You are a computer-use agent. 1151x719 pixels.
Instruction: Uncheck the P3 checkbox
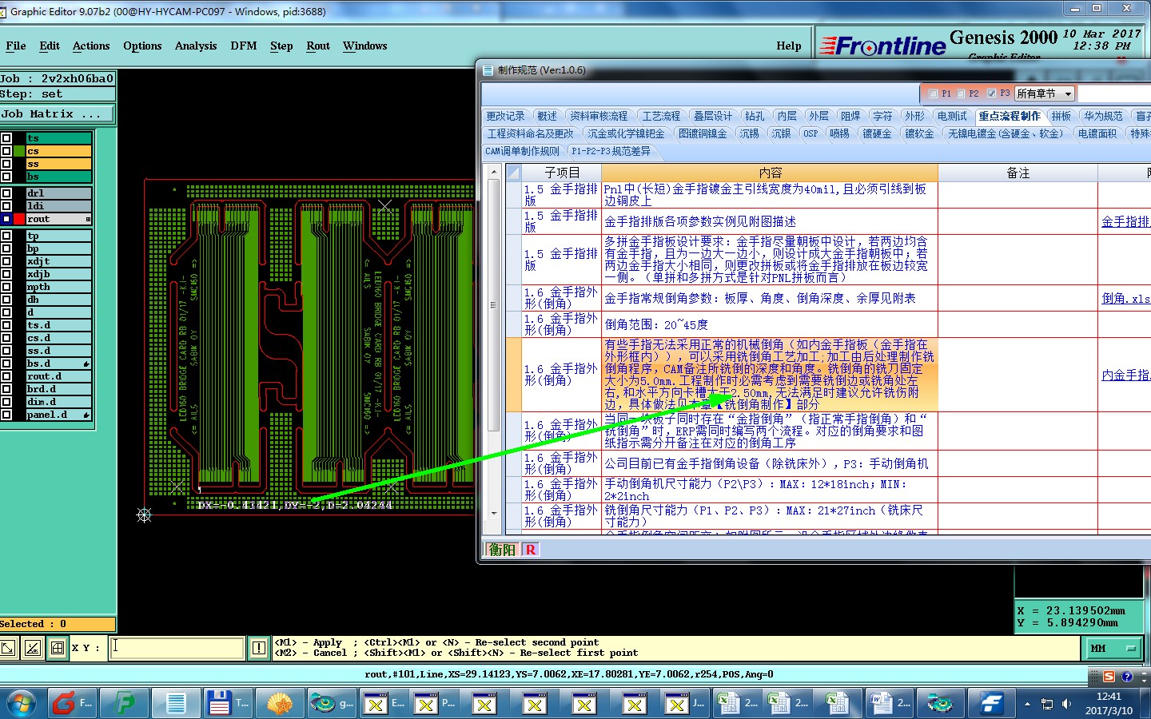tap(991, 93)
